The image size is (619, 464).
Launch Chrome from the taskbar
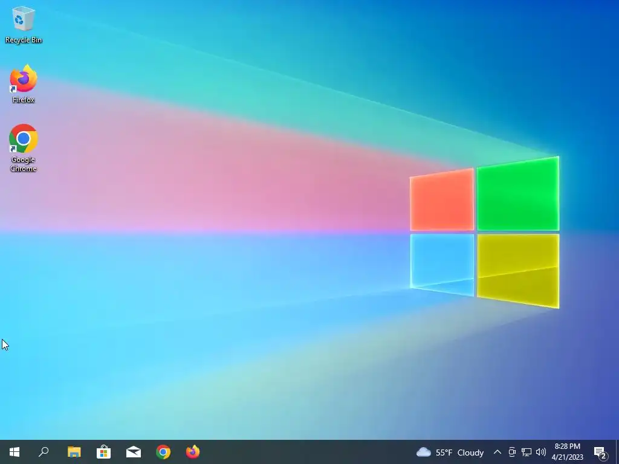click(x=163, y=452)
